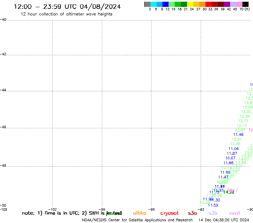Click the '24' legend label

click(192, 9)
